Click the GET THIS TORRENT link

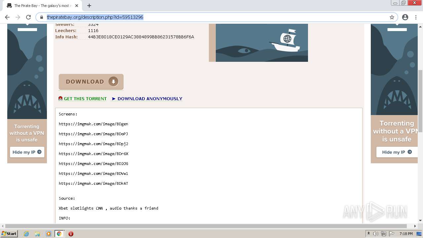click(x=85, y=99)
